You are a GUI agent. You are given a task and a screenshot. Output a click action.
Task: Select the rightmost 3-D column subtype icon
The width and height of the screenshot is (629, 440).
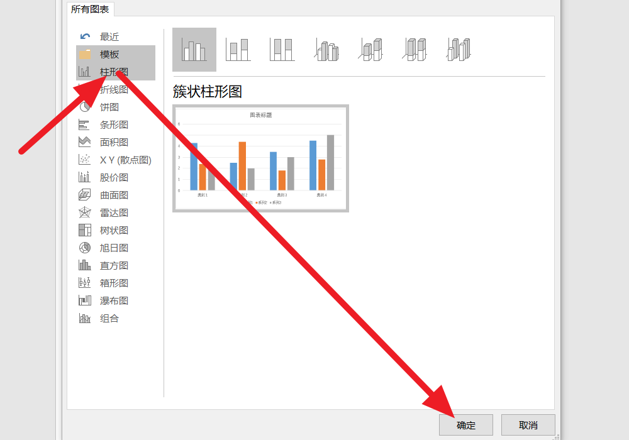pyautogui.click(x=457, y=50)
